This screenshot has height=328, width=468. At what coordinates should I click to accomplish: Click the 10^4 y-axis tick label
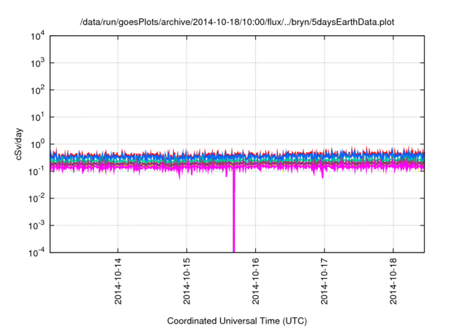[37, 36]
